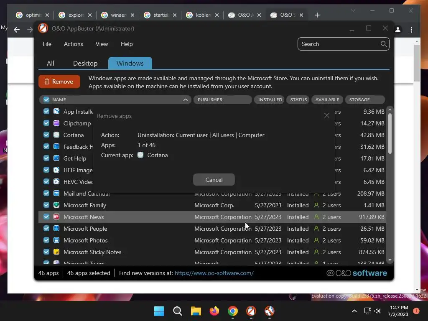
Task: Click the Microsoft News app icon
Action: (56, 217)
